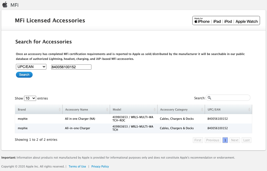This screenshot has width=267, height=171.
Task: Open the Privacy Policy link
Action: (x=100, y=167)
